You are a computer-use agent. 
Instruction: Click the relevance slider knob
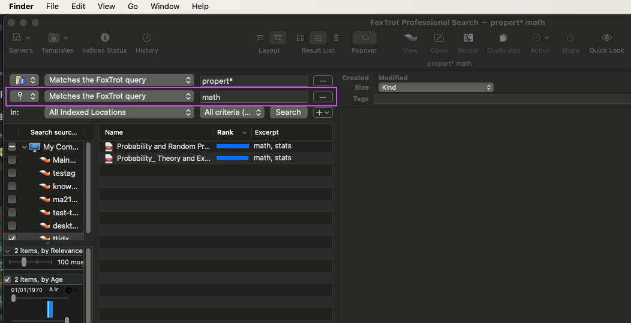pyautogui.click(x=24, y=262)
